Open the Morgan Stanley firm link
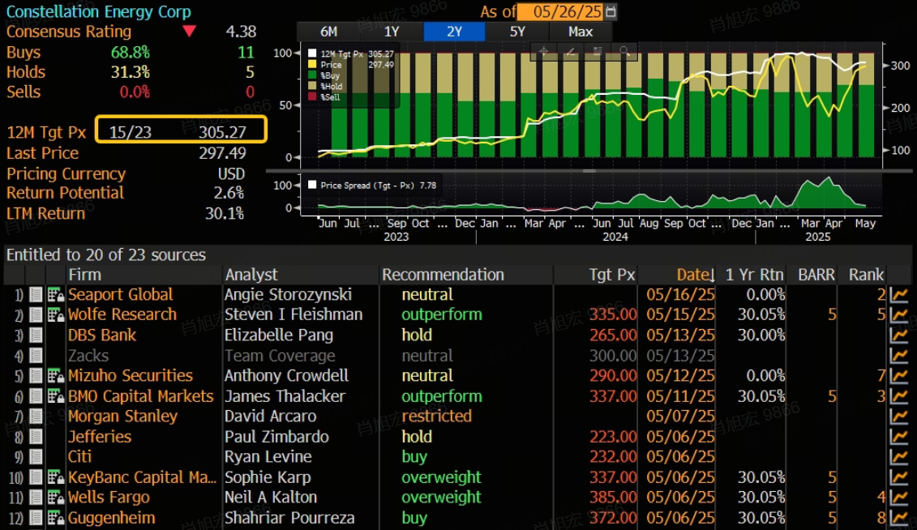 tap(122, 417)
